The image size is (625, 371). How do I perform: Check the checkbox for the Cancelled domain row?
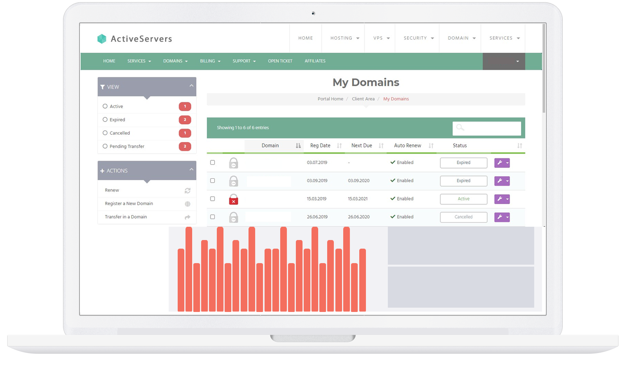click(x=213, y=217)
